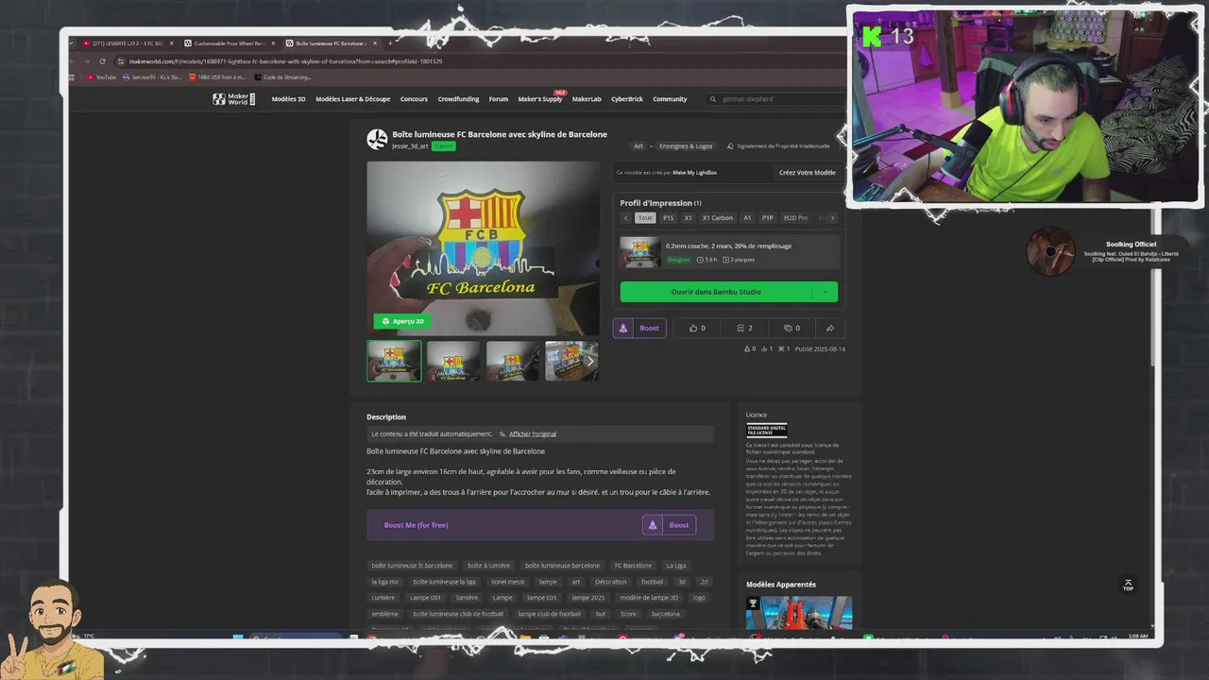1209x680 pixels.
Task: Open the related model thumbnail under Modèles Apparentés
Action: pos(799,612)
